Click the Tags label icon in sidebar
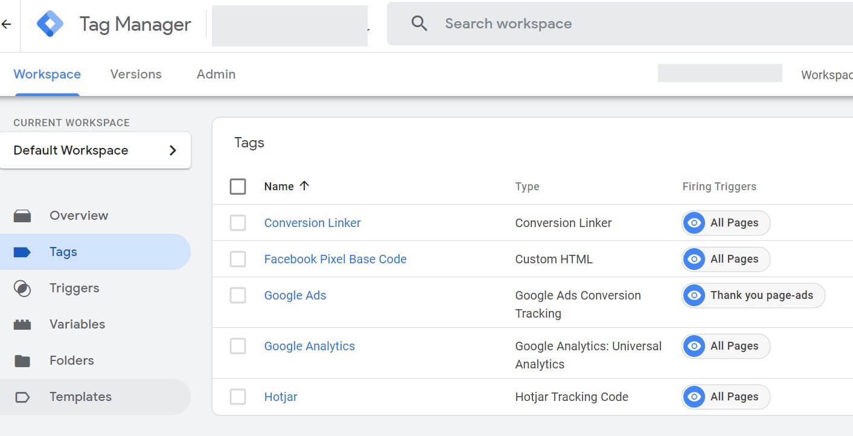Screen dimensions: 853x436 click(22, 252)
